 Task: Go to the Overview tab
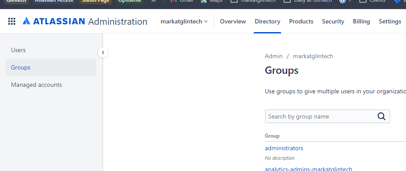click(x=233, y=21)
